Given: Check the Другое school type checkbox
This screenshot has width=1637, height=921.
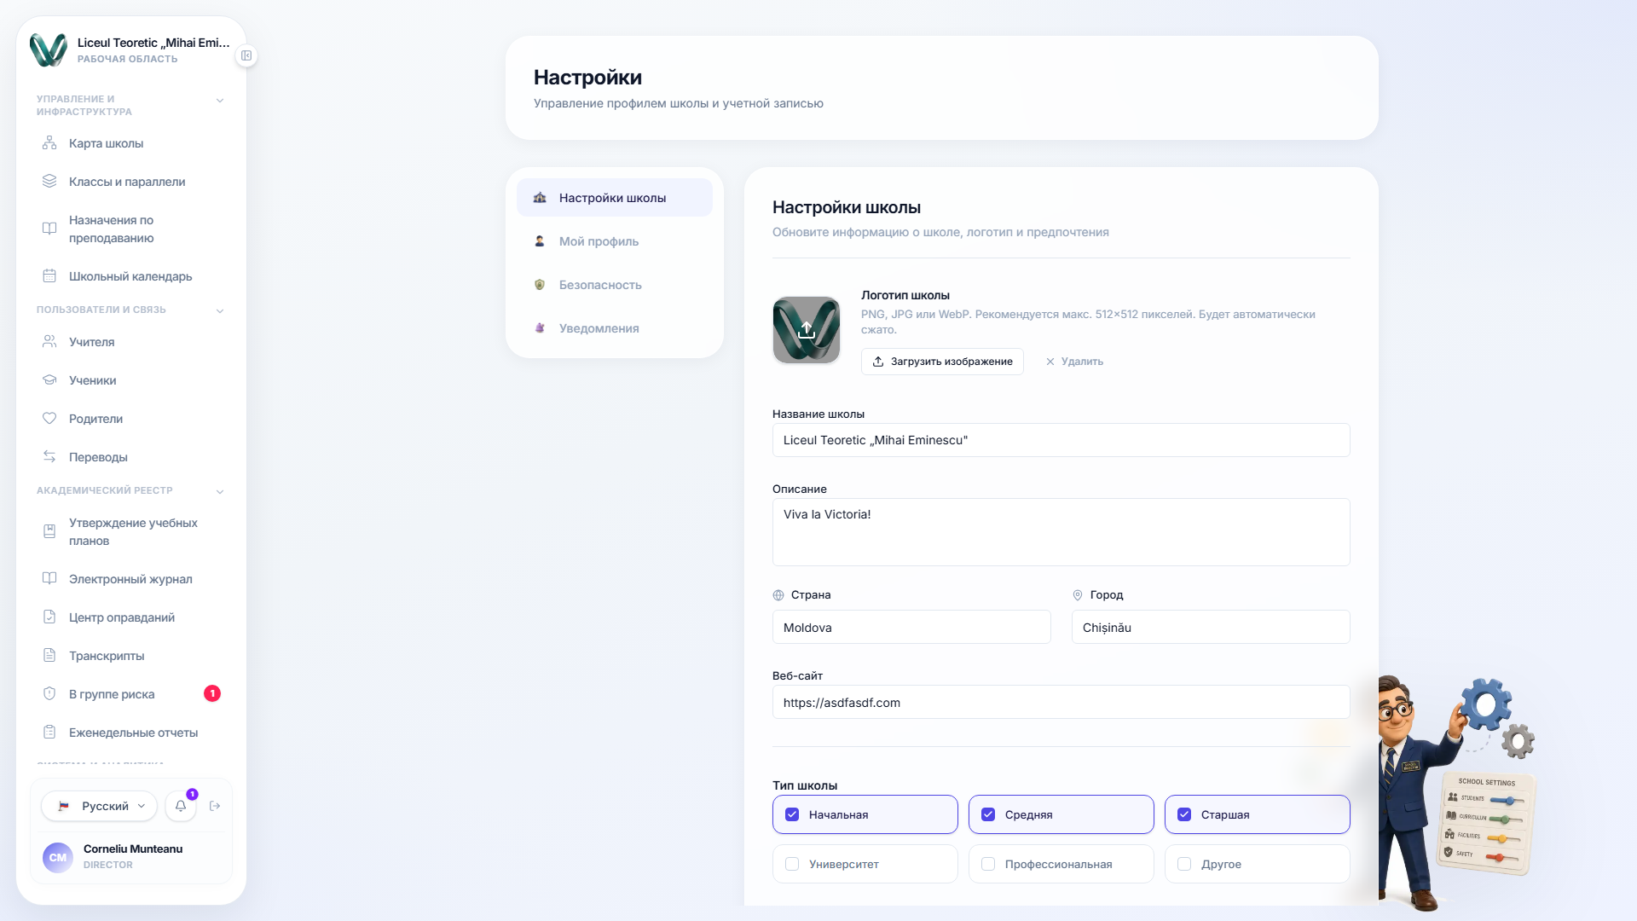Looking at the screenshot, I should pos(1184,865).
